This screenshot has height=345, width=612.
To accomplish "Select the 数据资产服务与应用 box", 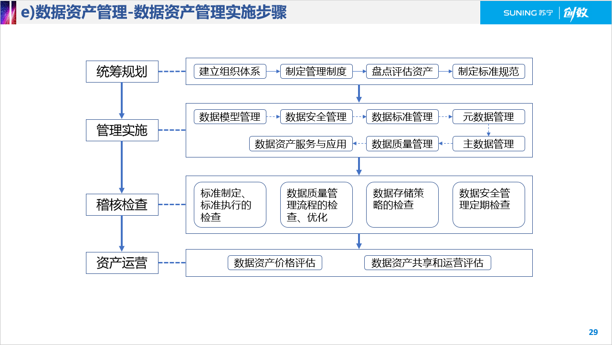I will click(301, 143).
